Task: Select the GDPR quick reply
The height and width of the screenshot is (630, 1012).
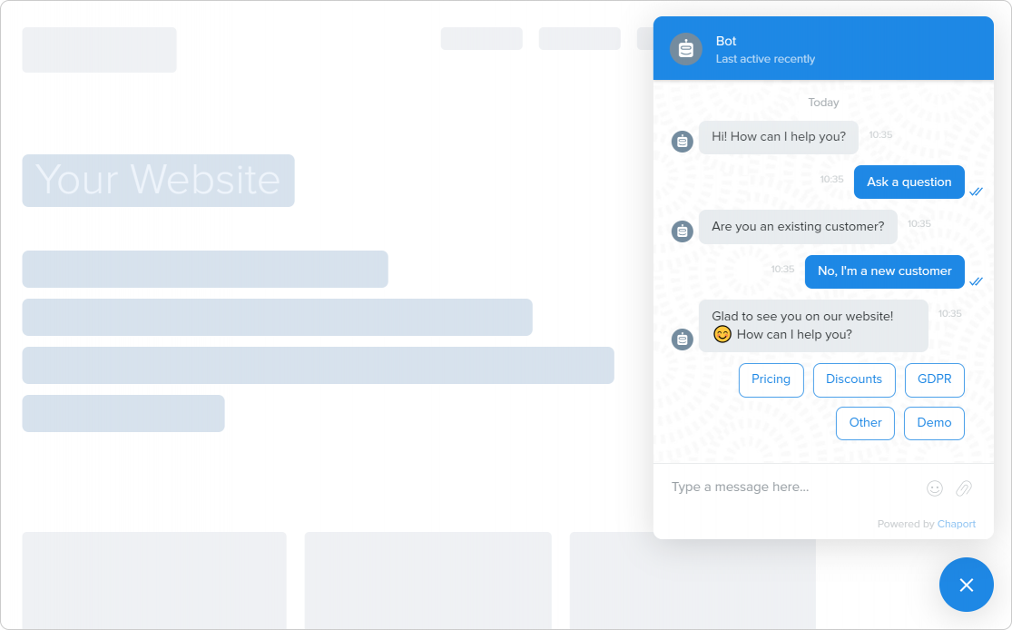Action: pyautogui.click(x=935, y=379)
